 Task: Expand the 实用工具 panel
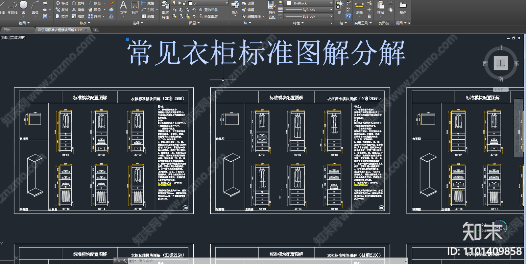click(363, 23)
